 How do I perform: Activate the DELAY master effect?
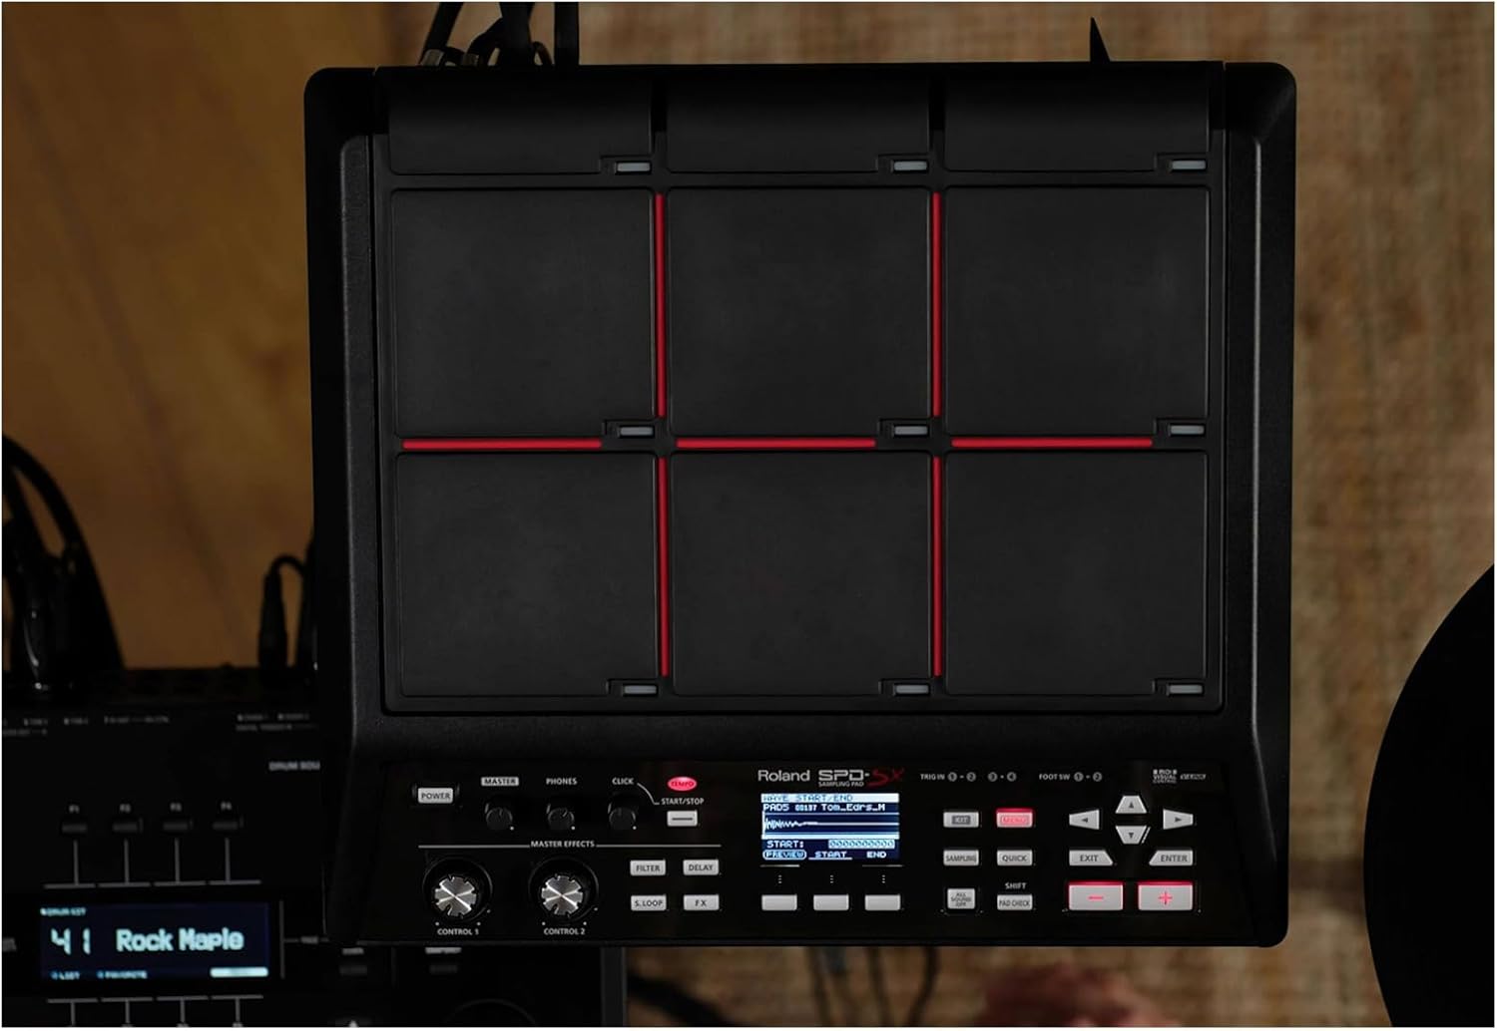(x=703, y=867)
